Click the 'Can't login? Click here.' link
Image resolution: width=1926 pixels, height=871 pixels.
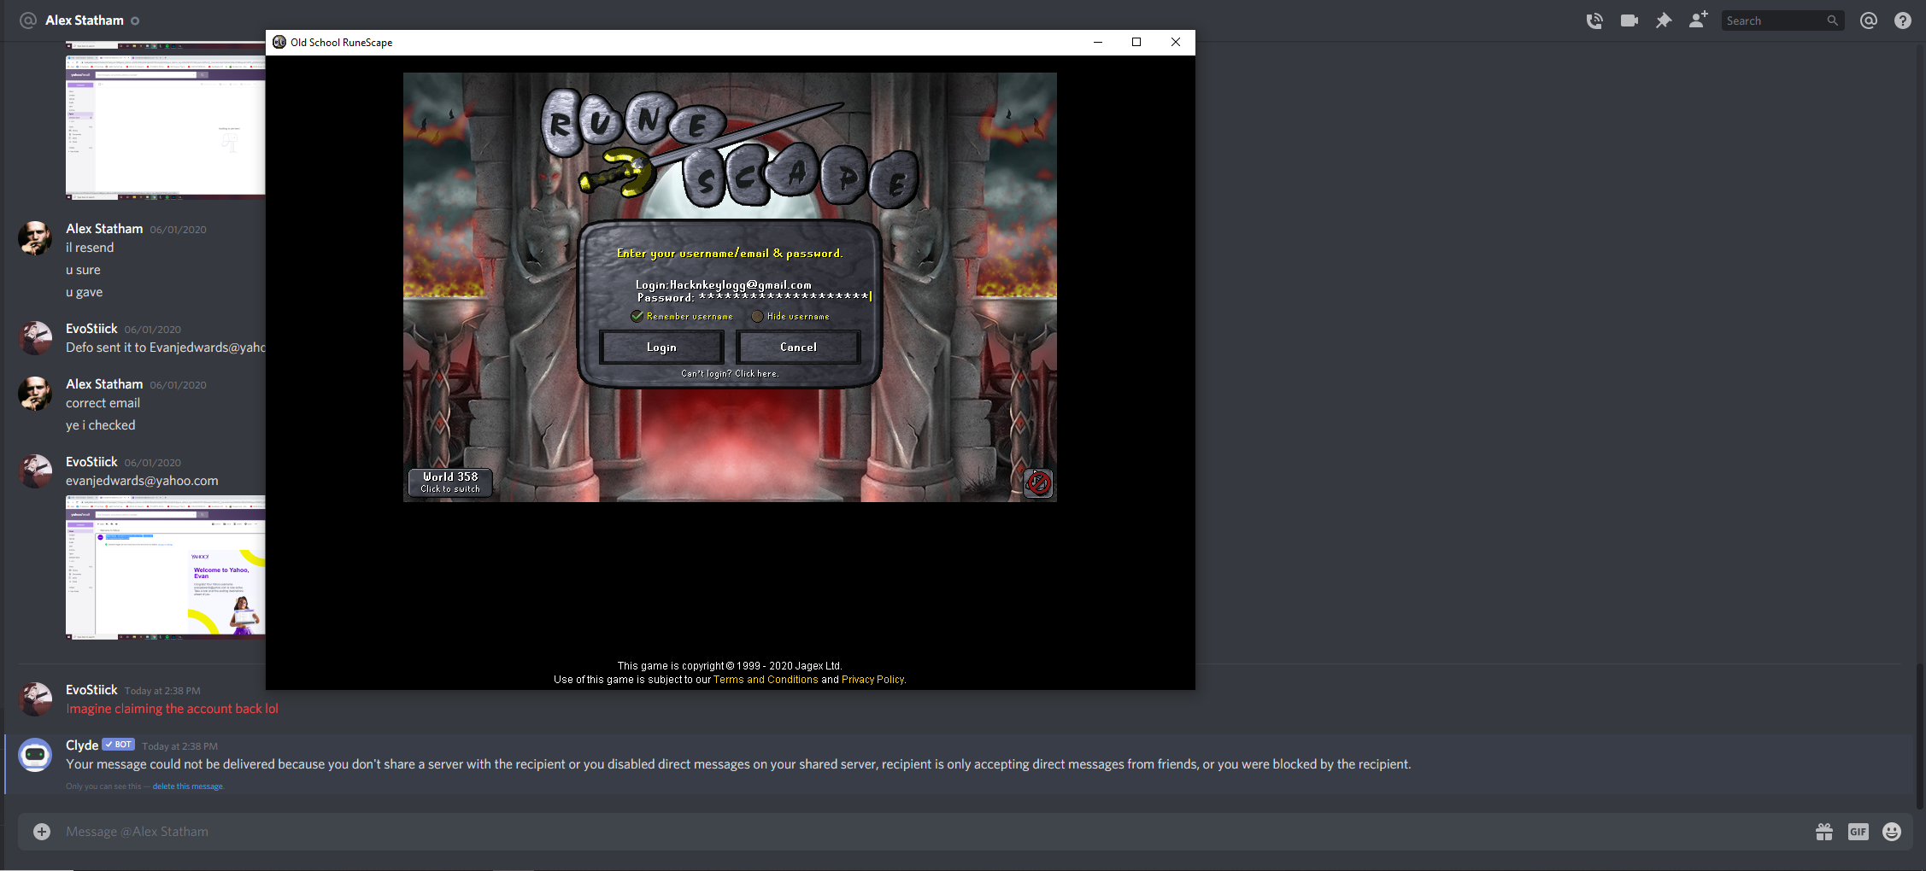730,373
